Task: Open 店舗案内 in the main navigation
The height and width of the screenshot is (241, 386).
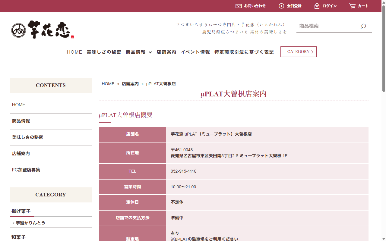Action: click(x=166, y=52)
